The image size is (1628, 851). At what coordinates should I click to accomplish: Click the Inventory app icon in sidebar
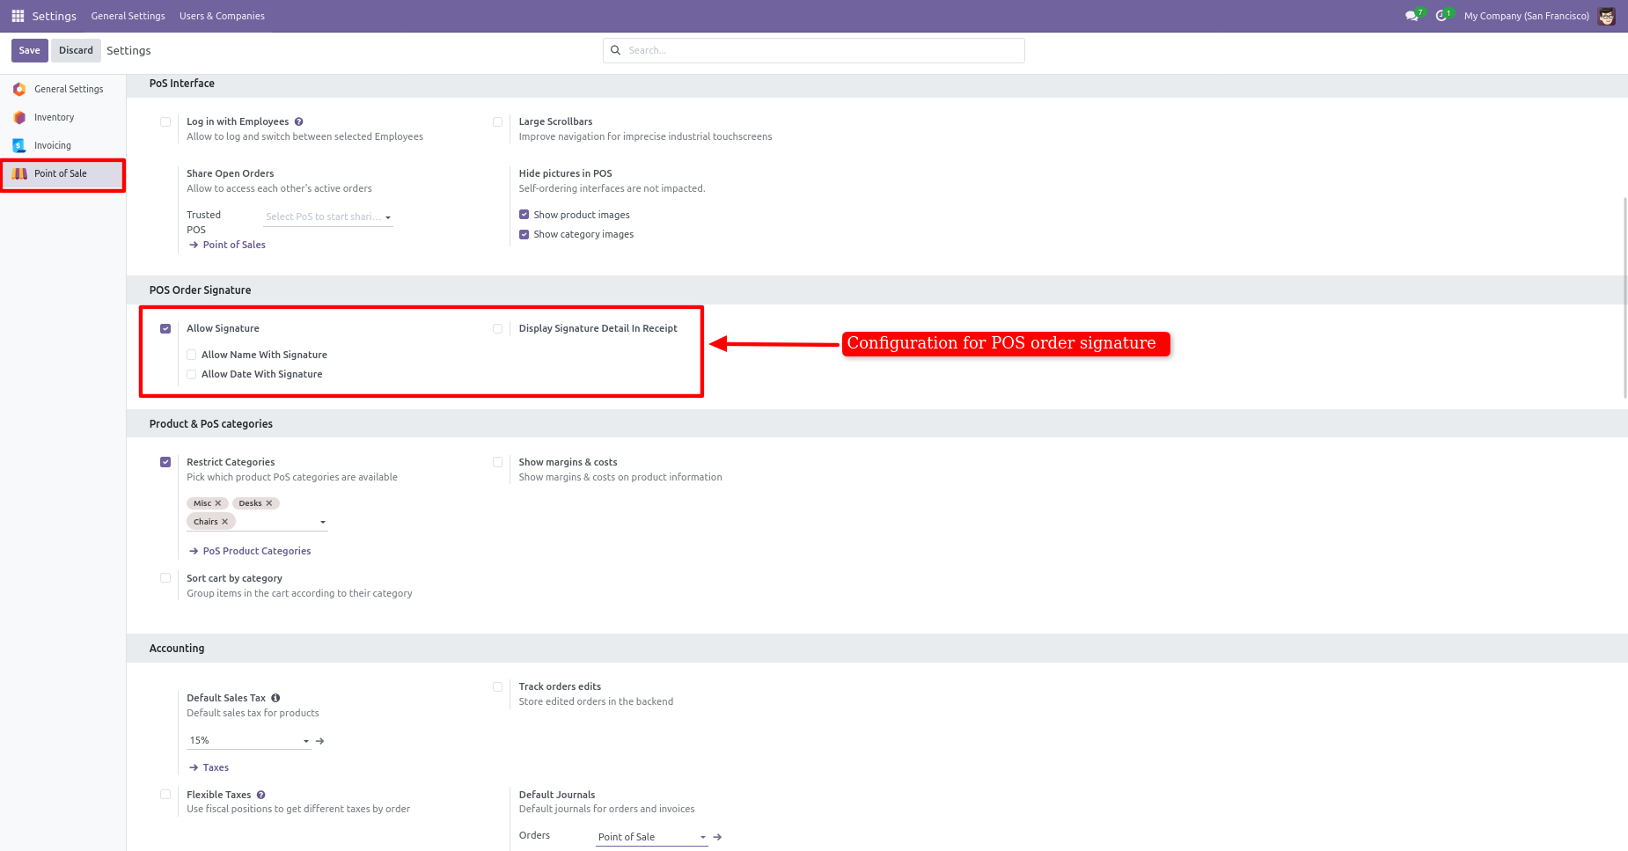coord(19,117)
